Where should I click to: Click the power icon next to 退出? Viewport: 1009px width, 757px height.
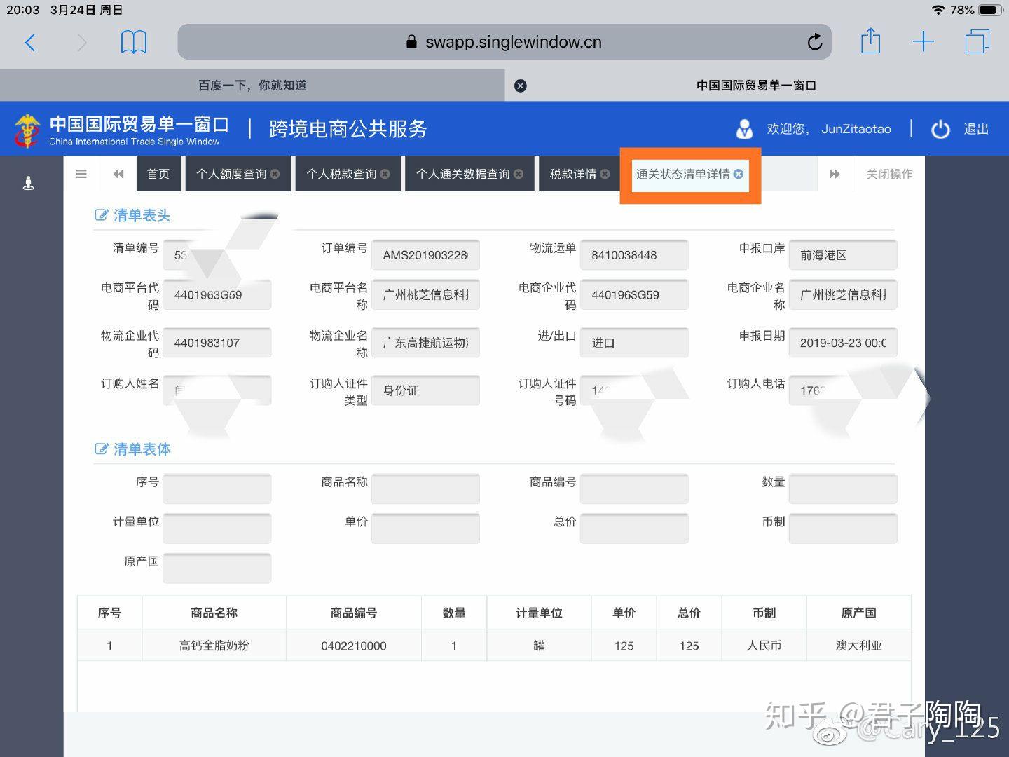(940, 129)
